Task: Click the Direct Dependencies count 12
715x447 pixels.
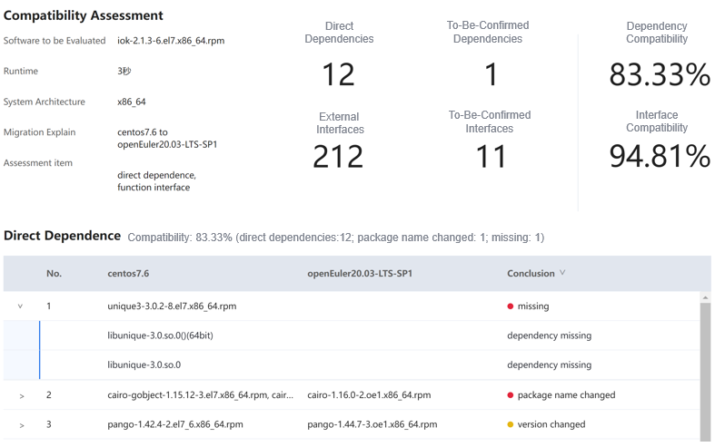Action: (x=338, y=74)
